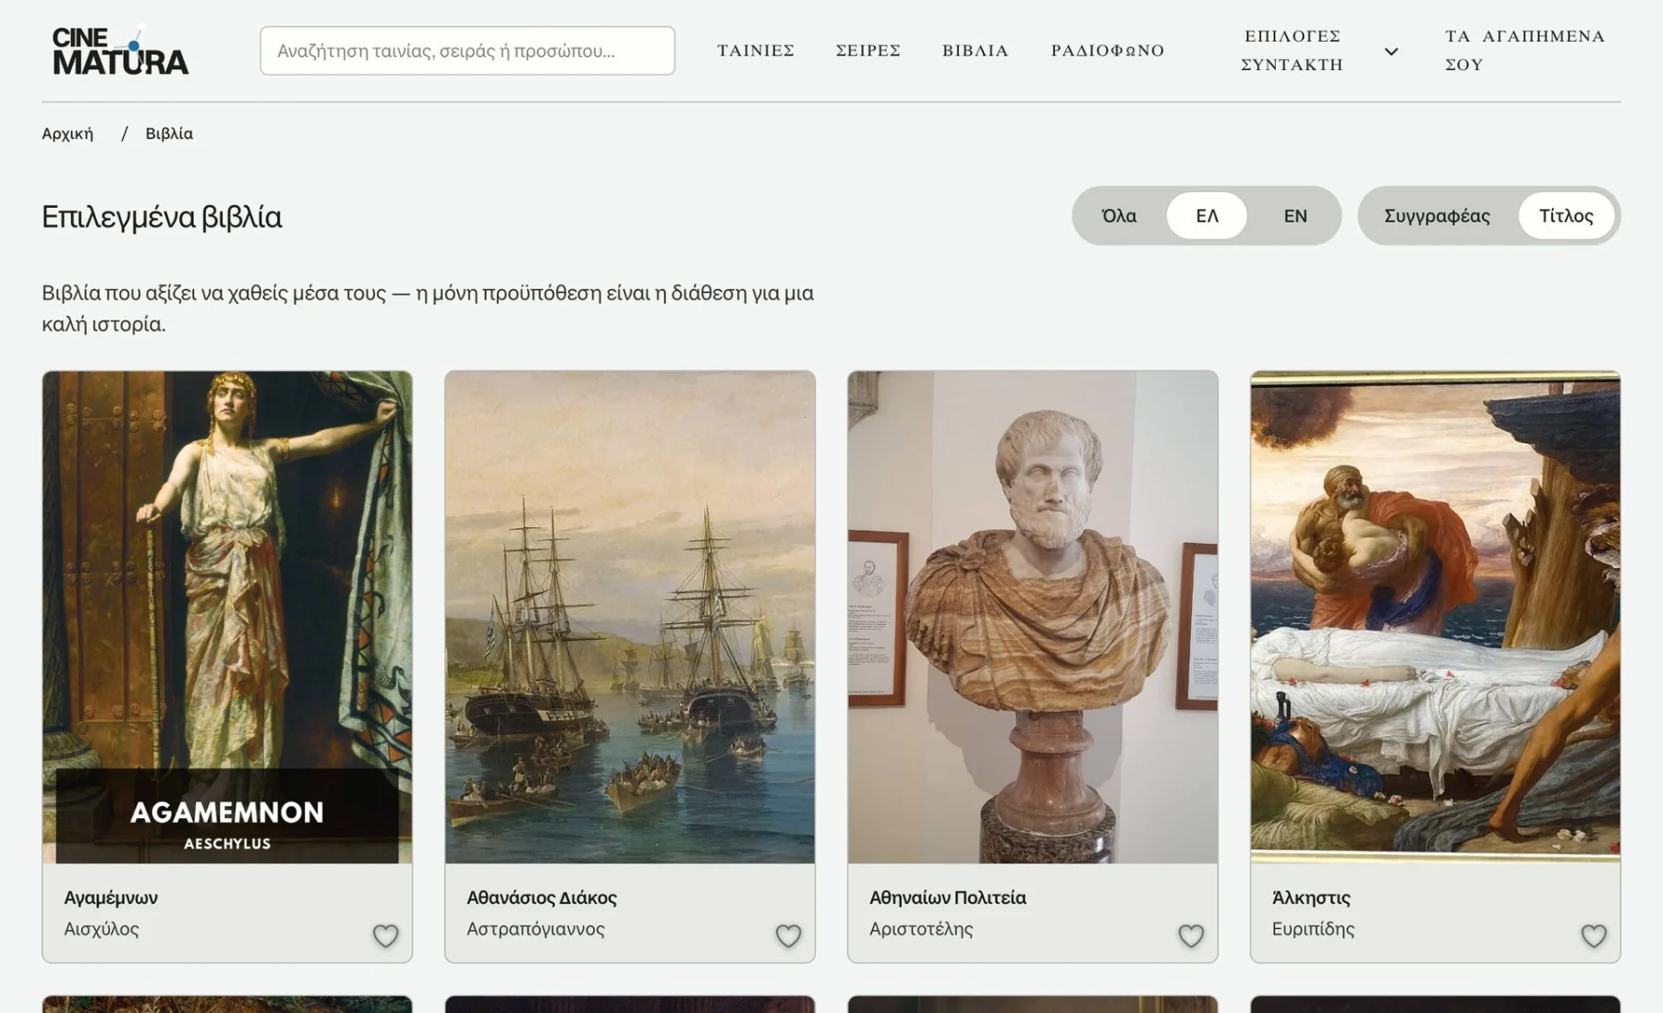Click the Cine Matura logo
Viewport: 1663px width, 1013px height.
[x=120, y=50]
